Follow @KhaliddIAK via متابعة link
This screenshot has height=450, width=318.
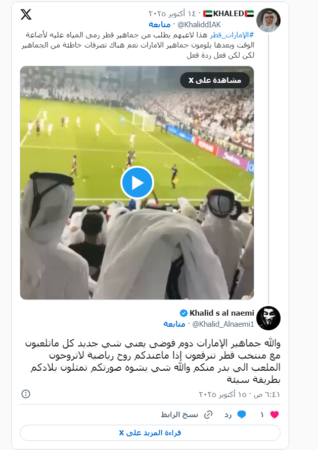(x=159, y=25)
